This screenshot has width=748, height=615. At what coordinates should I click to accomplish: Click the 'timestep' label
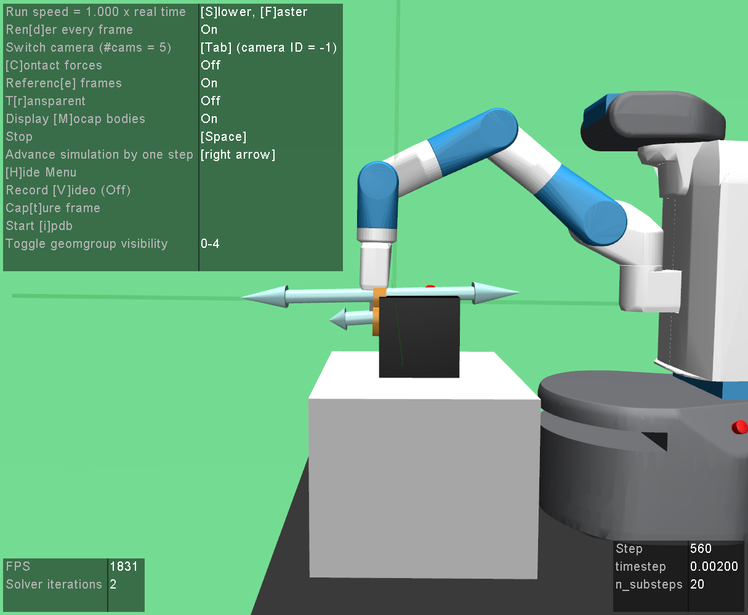(x=640, y=566)
